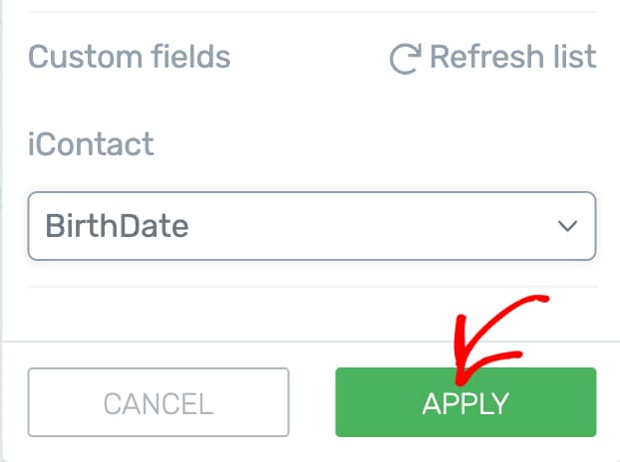The image size is (620, 462).
Task: Apply the iContact field mapping
Action: (465, 402)
